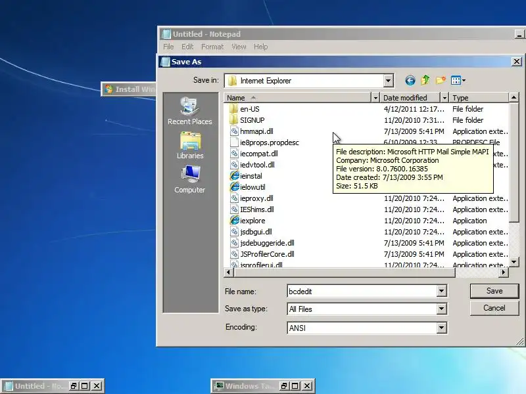
Task: Select the iedvtool.dll file icon
Action: pos(234,165)
